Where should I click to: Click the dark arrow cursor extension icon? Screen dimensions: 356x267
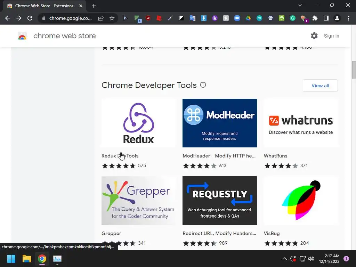pos(125,18)
